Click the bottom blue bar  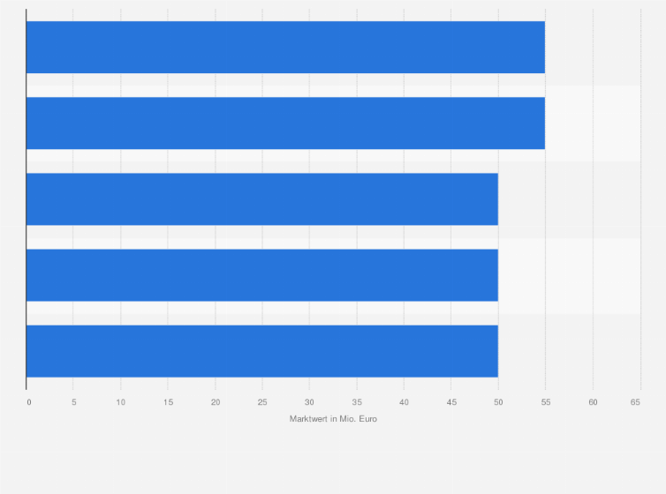(262, 351)
